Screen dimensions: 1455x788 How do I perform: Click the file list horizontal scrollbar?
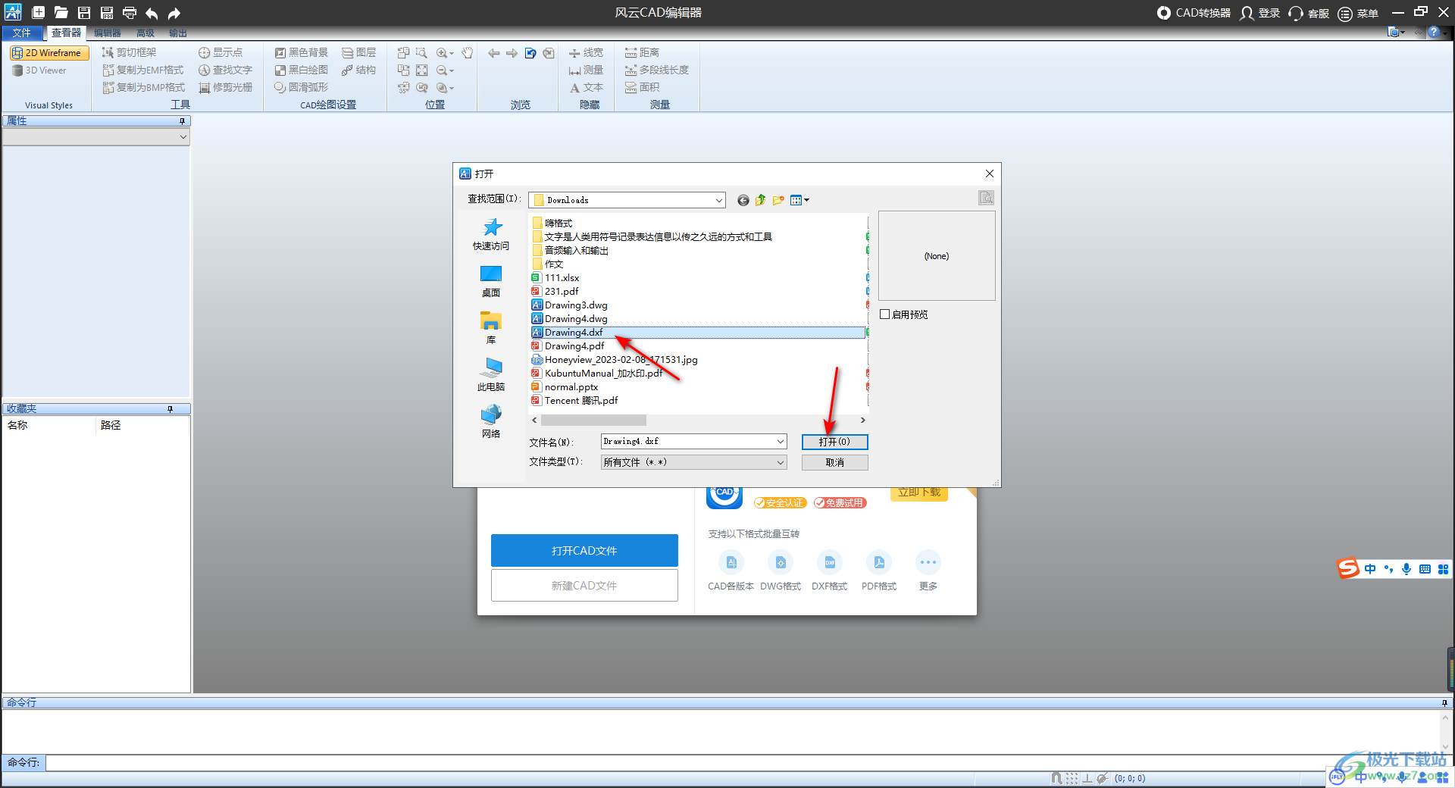pos(593,420)
